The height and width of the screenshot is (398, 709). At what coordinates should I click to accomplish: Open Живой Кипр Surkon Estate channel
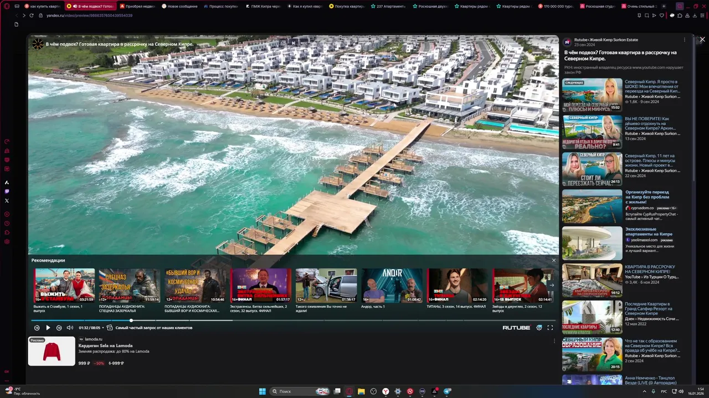(x=606, y=40)
